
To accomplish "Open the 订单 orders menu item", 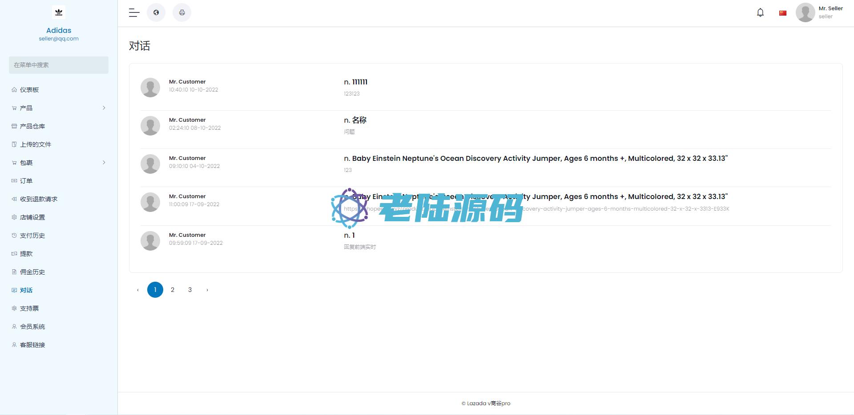I will click(26, 181).
